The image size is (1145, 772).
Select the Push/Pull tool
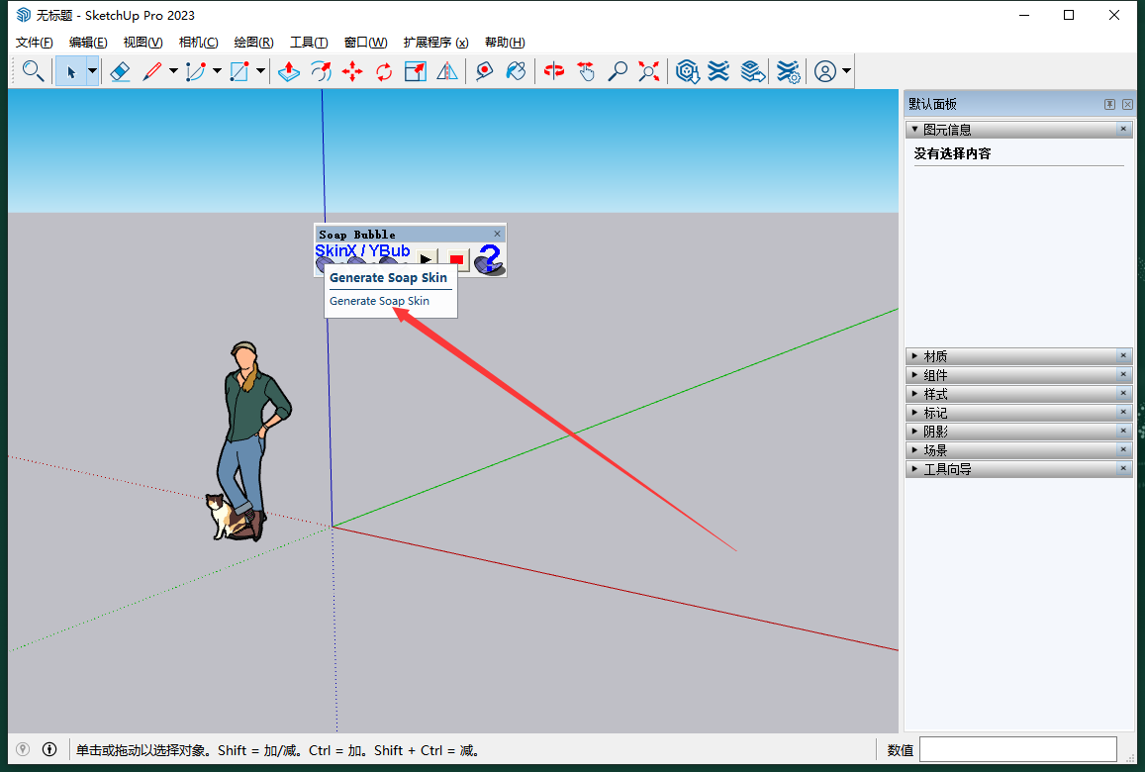[x=287, y=70]
